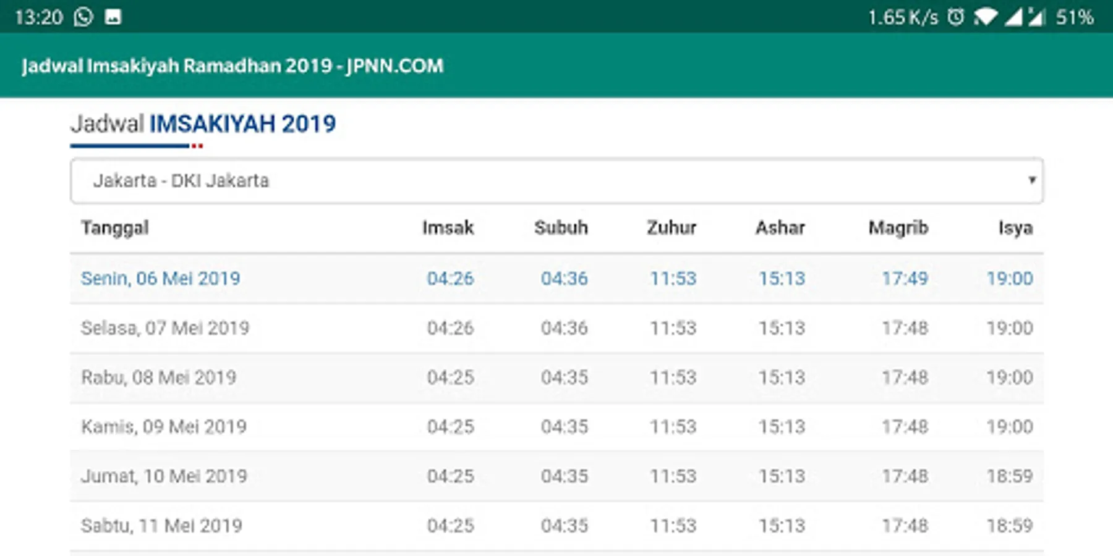Click Isya time 19:00 for Kamis 09 Mei

pyautogui.click(x=1009, y=427)
